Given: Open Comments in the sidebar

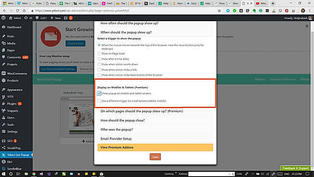Looking at the screenshot, I should point(14,57).
